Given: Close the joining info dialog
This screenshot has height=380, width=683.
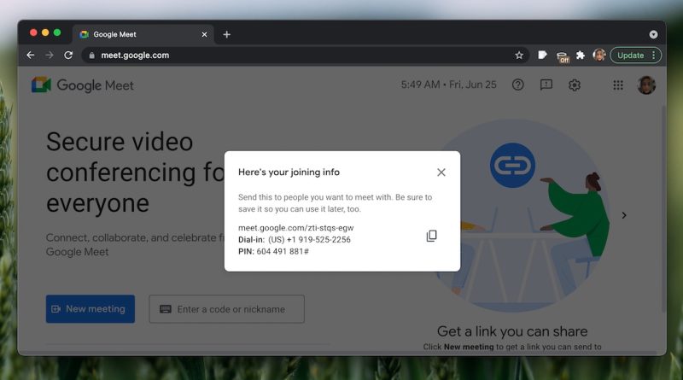Looking at the screenshot, I should [x=441, y=172].
